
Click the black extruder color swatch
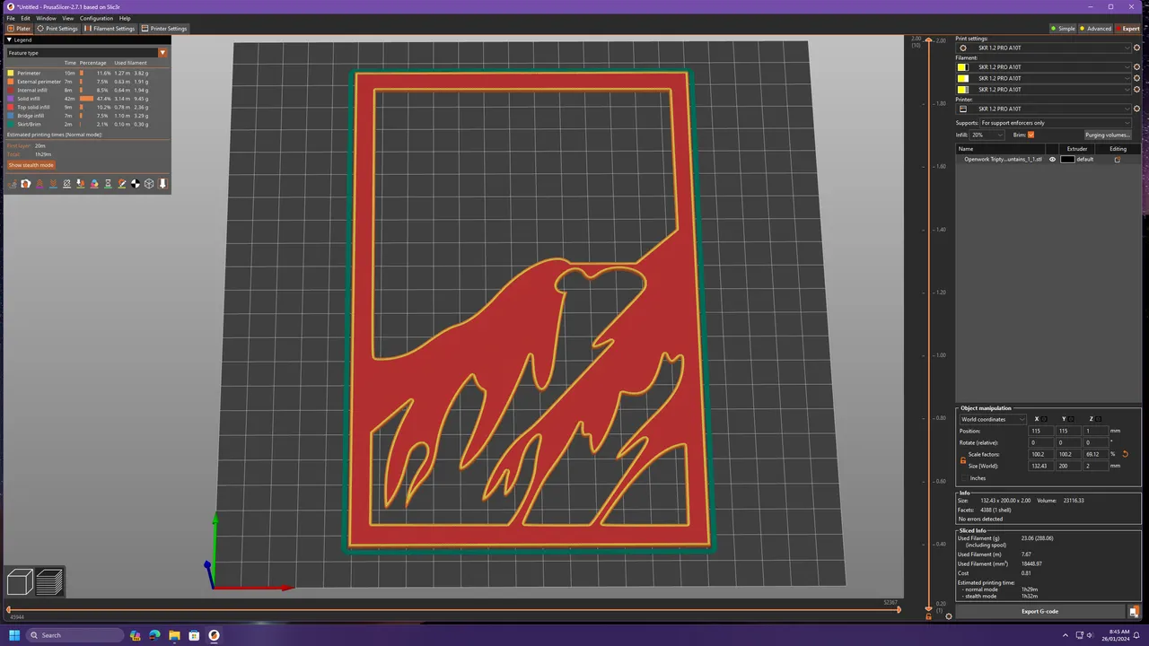pyautogui.click(x=1067, y=160)
